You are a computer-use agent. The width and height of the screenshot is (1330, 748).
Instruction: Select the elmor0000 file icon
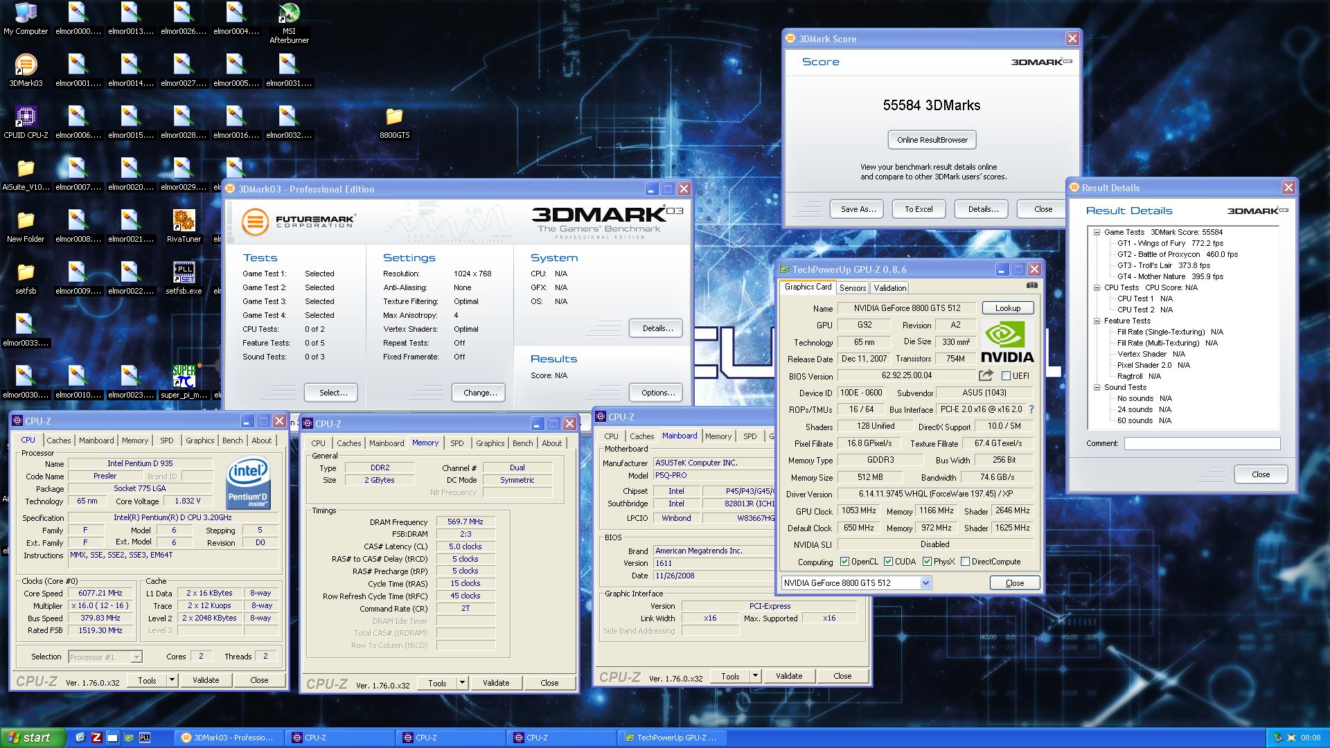pyautogui.click(x=78, y=19)
